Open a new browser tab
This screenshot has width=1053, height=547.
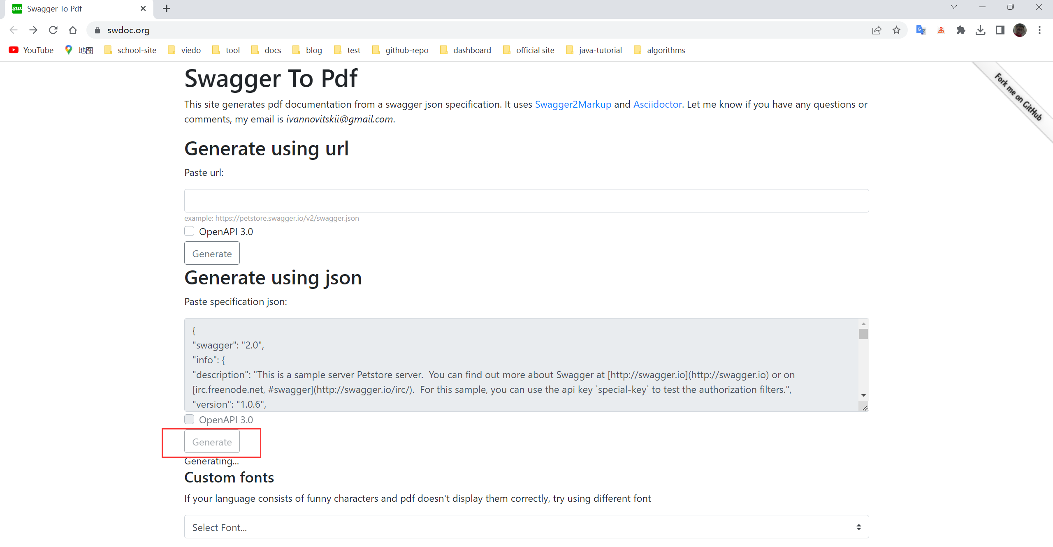167,9
